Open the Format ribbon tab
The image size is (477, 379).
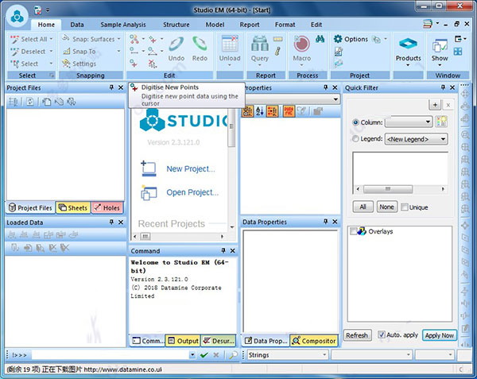285,25
